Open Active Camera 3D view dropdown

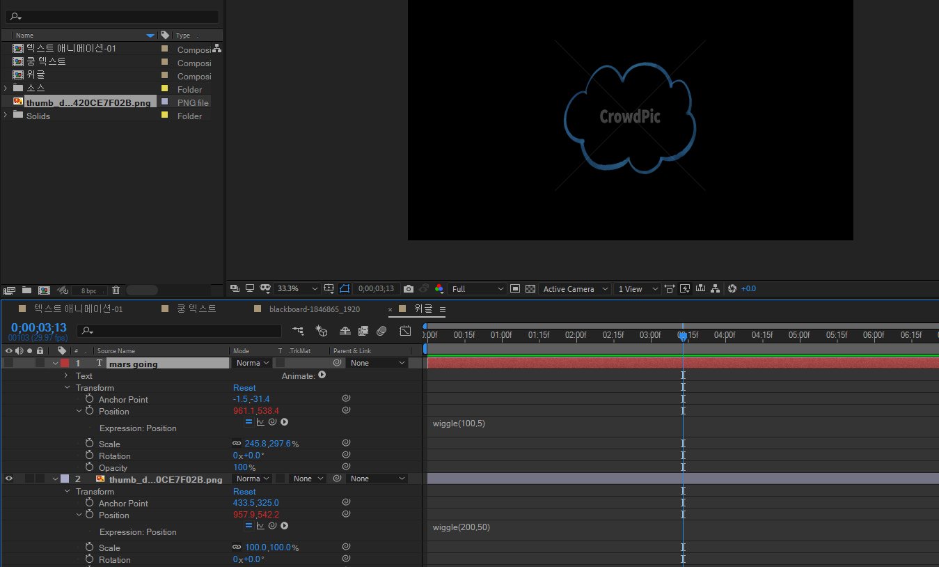[575, 288]
